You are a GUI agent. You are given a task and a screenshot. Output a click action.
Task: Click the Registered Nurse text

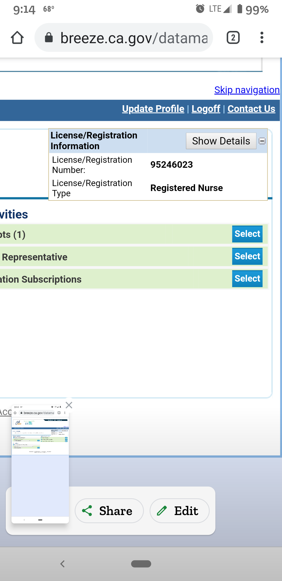tap(187, 188)
